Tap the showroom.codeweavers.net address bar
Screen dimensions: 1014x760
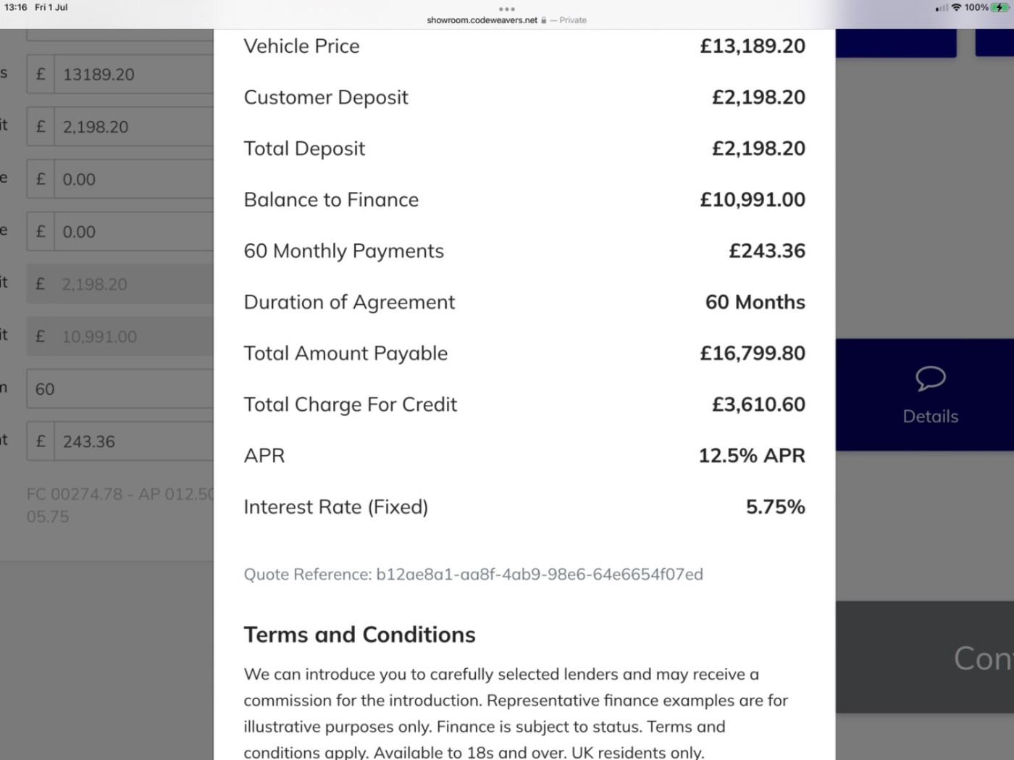pos(482,20)
